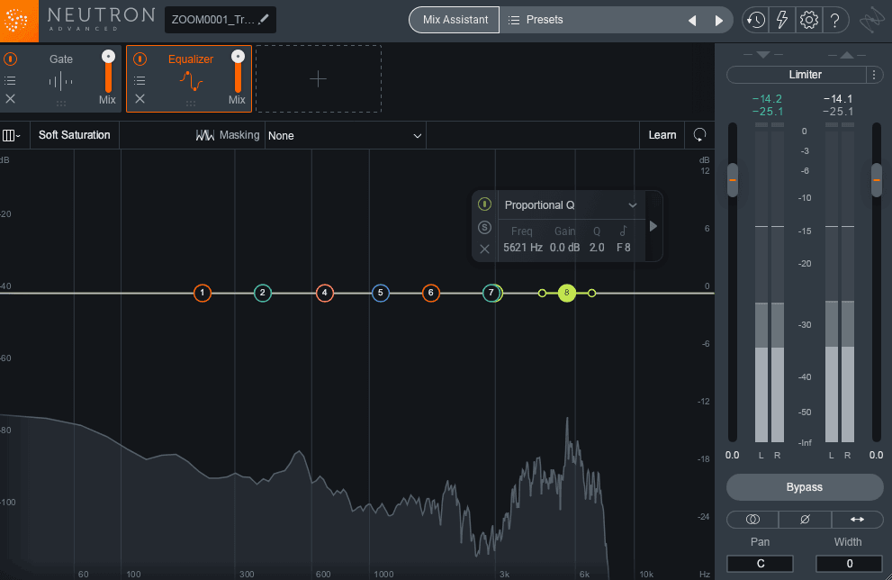Open Proportional Q filter type dropdown
Image resolution: width=892 pixels, height=580 pixels.
[x=571, y=205]
